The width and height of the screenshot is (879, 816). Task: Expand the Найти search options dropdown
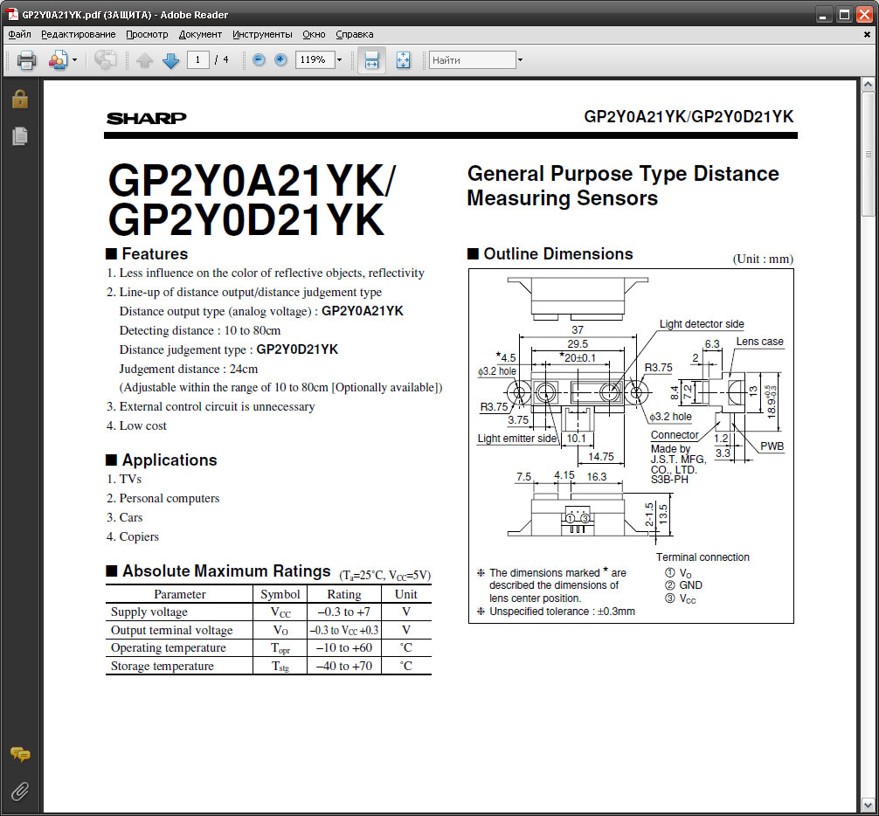[x=520, y=60]
